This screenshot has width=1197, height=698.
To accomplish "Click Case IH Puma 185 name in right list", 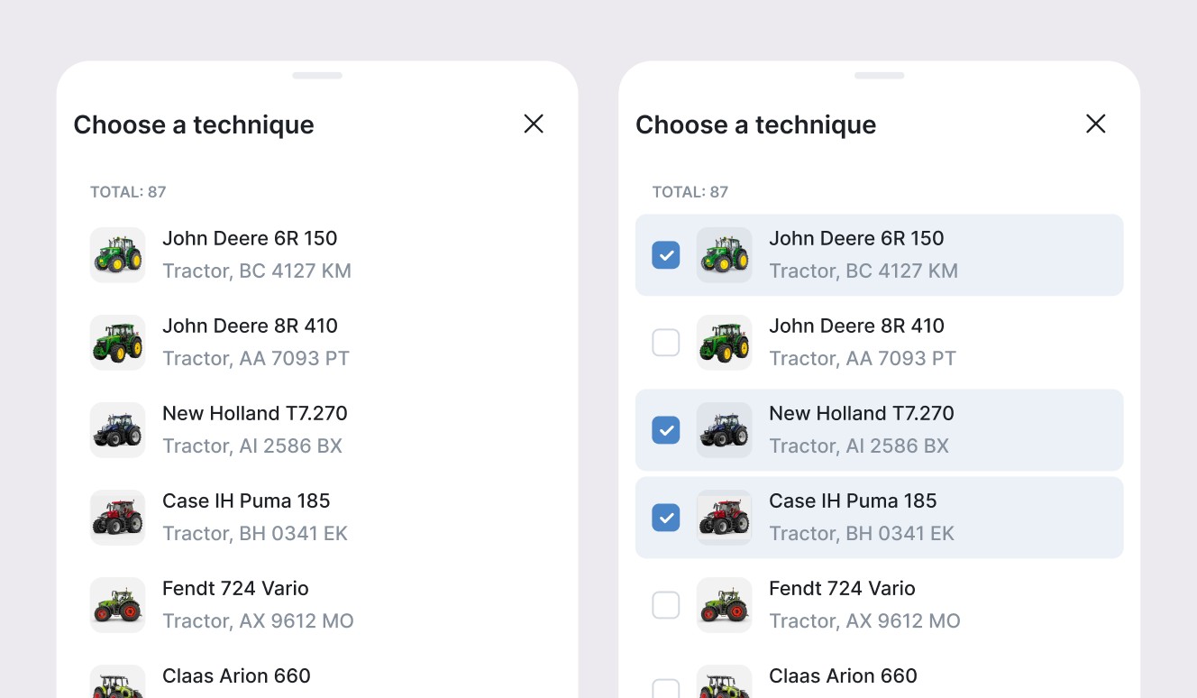I will tap(853, 501).
